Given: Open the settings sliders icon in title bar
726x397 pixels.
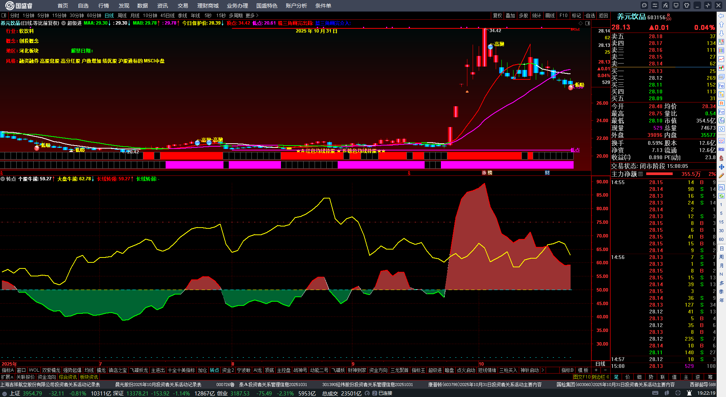Looking at the screenshot, I should [x=655, y=5].
